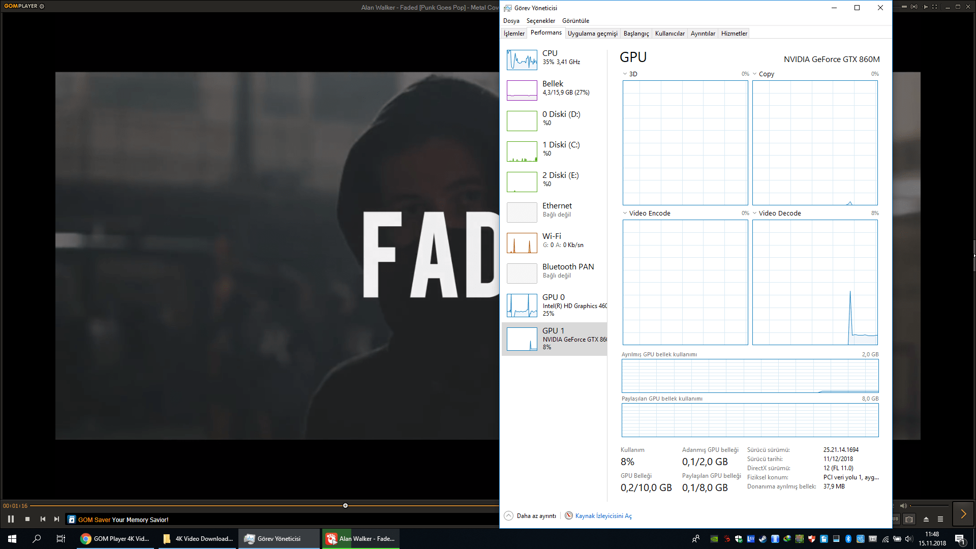The height and width of the screenshot is (549, 976).
Task: Select 2 Diski (E:) entry
Action: tap(554, 181)
